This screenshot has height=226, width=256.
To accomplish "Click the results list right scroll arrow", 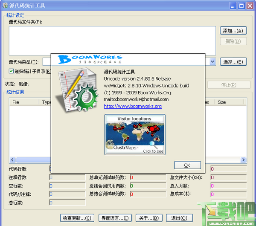I will [x=243, y=159].
